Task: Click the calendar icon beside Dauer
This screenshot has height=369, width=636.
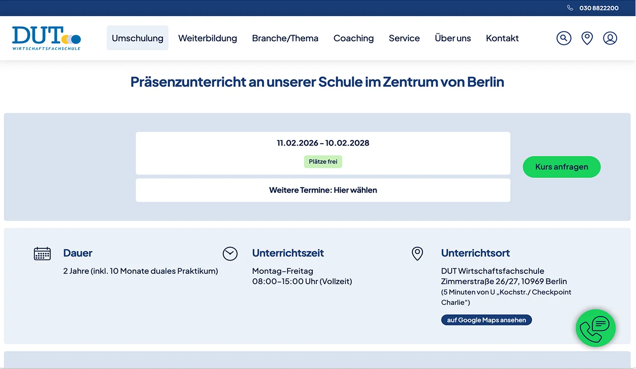Action: pos(42,254)
